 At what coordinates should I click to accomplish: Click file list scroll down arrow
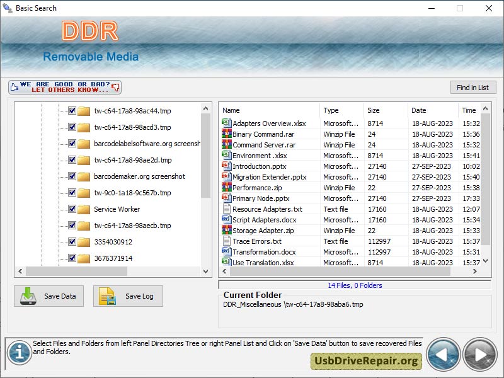coord(486,261)
